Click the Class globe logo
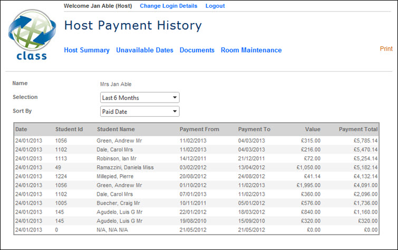This screenshot has height=250, width=398. 28,36
